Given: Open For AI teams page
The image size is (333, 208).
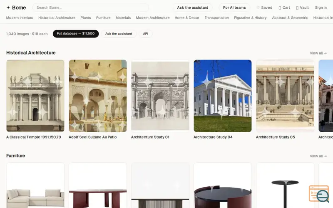Looking at the screenshot, I should [x=234, y=7].
